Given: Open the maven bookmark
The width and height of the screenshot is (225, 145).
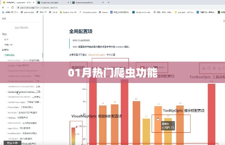Looking at the screenshot, I should click(x=103, y=12).
